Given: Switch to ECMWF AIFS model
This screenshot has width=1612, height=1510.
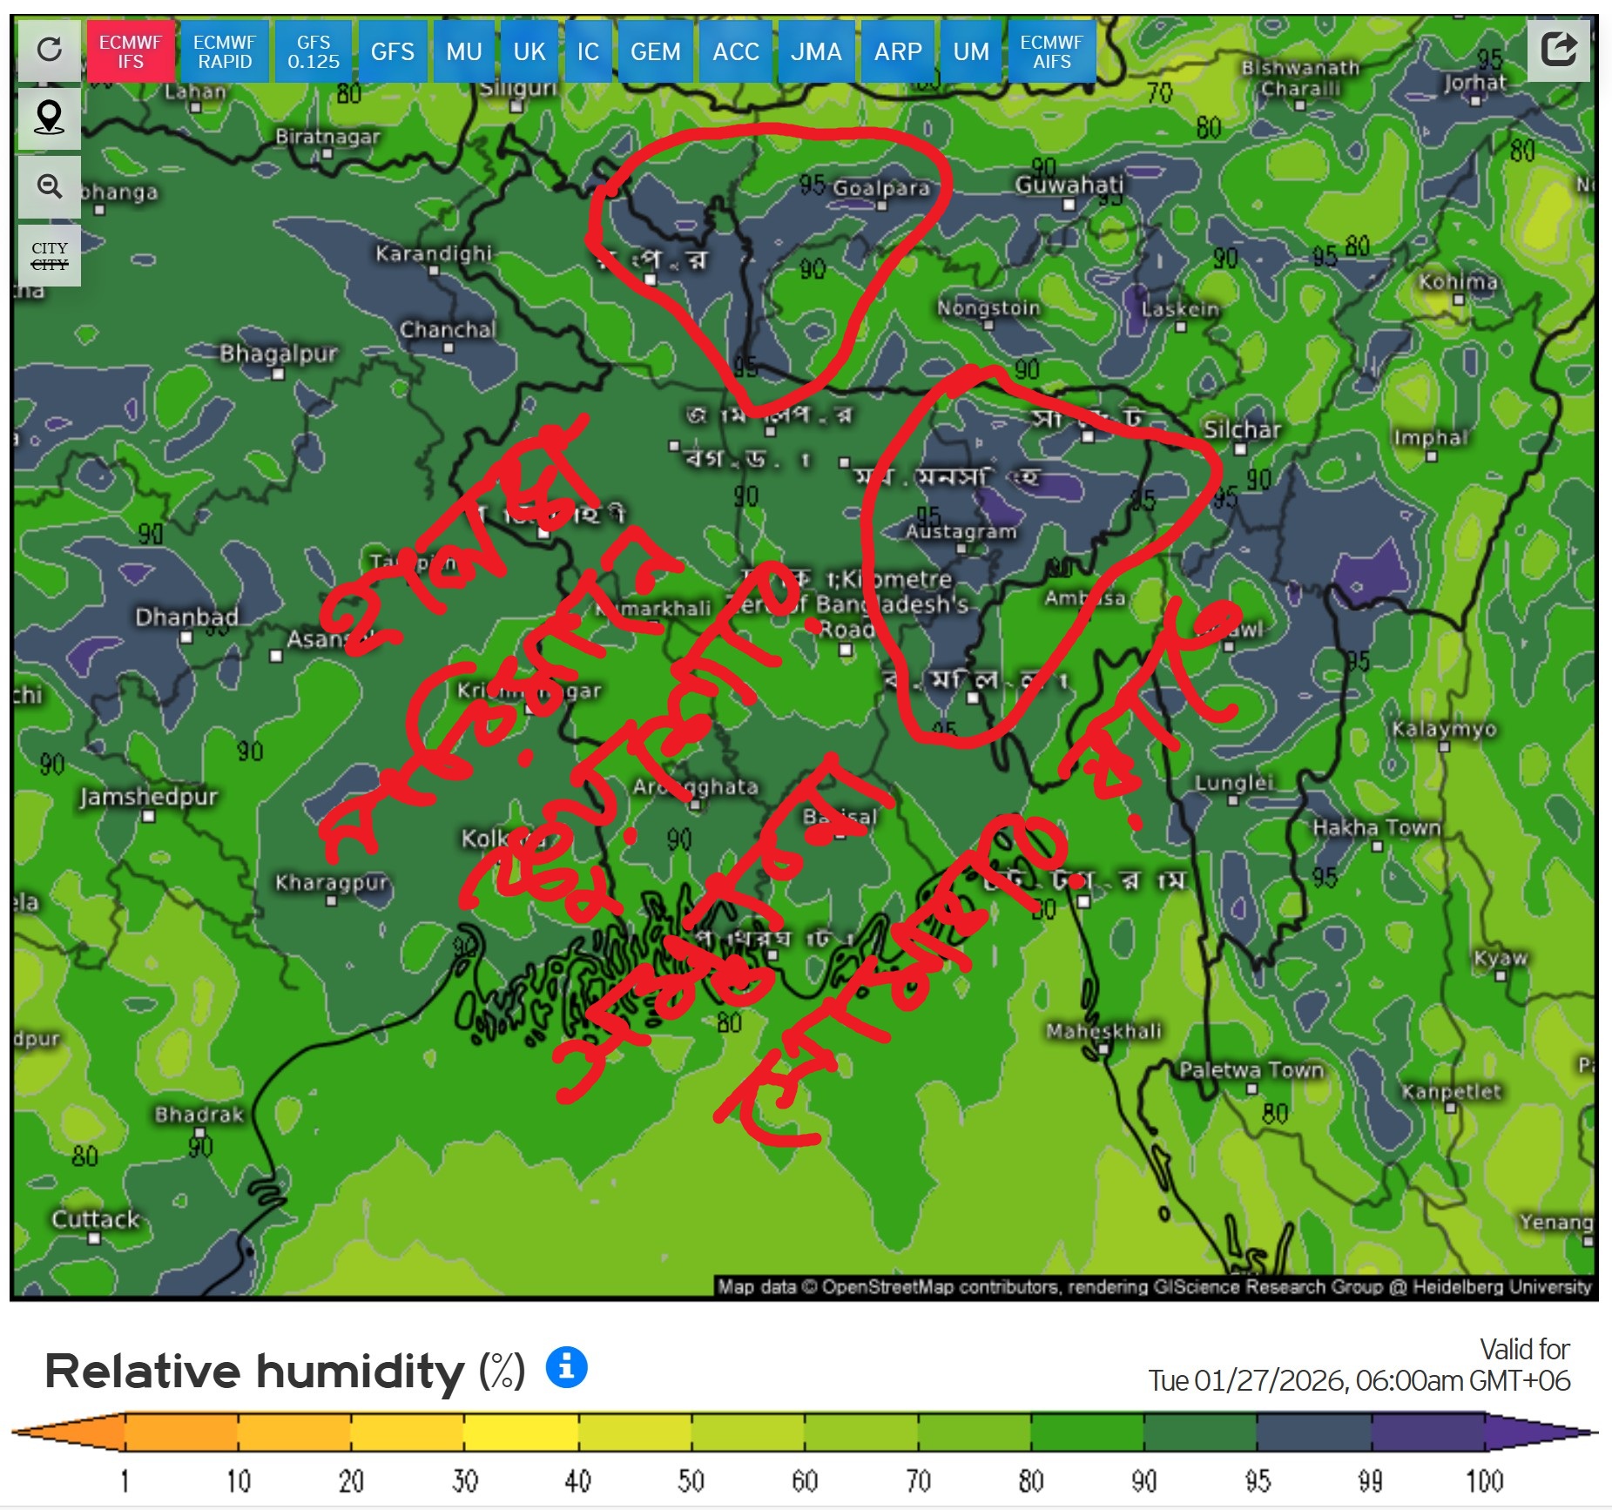Looking at the screenshot, I should (1052, 52).
